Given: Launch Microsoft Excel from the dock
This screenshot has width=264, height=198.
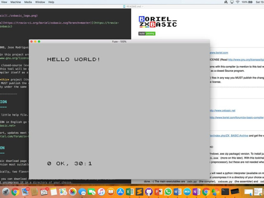Looking at the screenshot, I should click(x=130, y=192).
